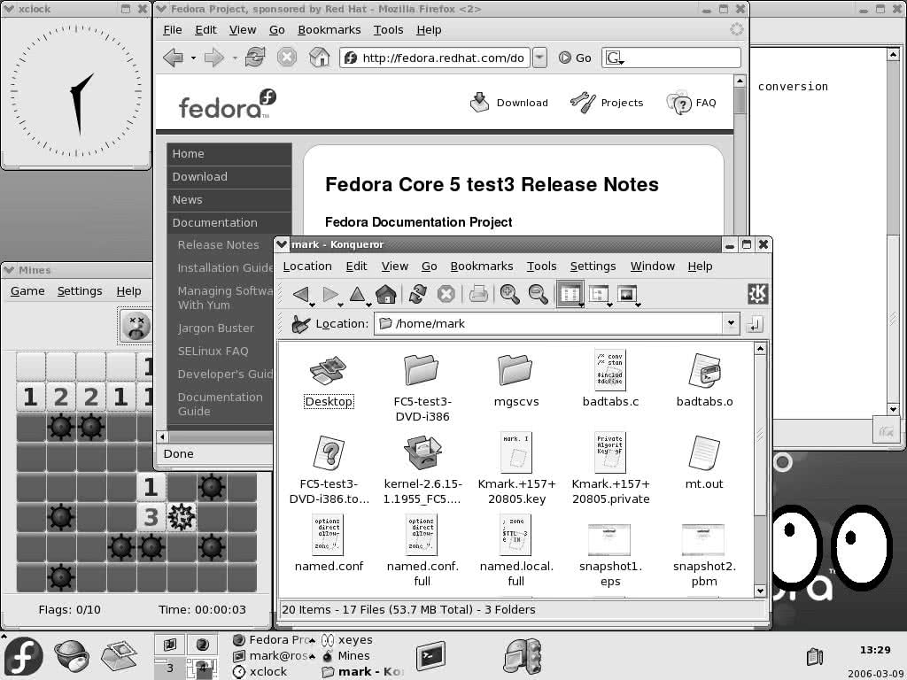Click the clipboard applet icon on the panel

pyautogui.click(x=815, y=657)
